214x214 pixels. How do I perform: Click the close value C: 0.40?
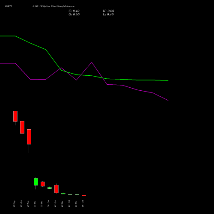pyautogui.click(x=74, y=11)
